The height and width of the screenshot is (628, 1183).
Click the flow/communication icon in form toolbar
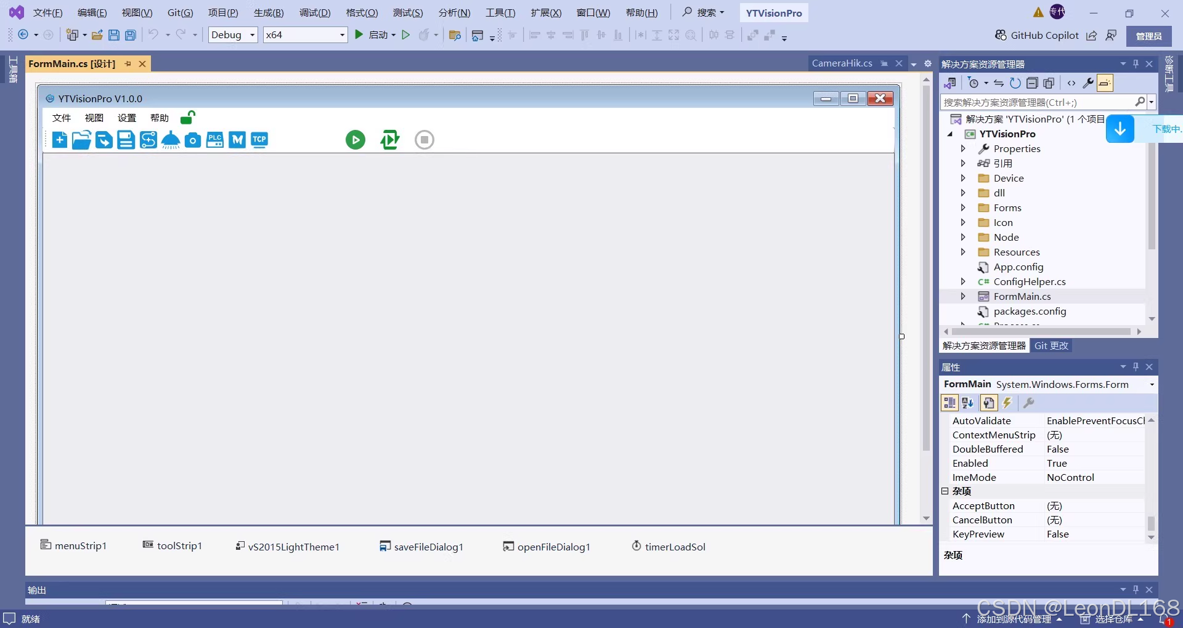pyautogui.click(x=148, y=140)
